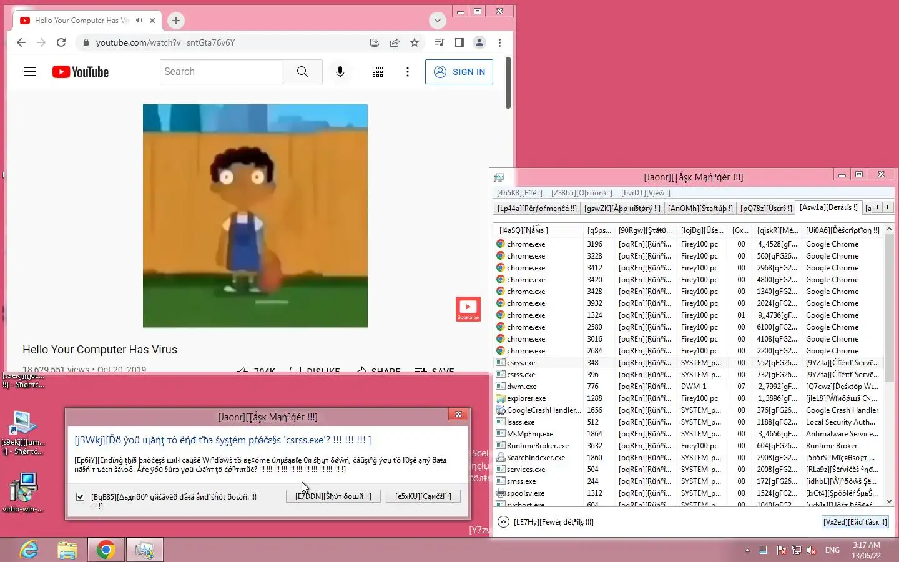Close the csrss.exe warning dialog
The height and width of the screenshot is (562, 899).
[458, 414]
